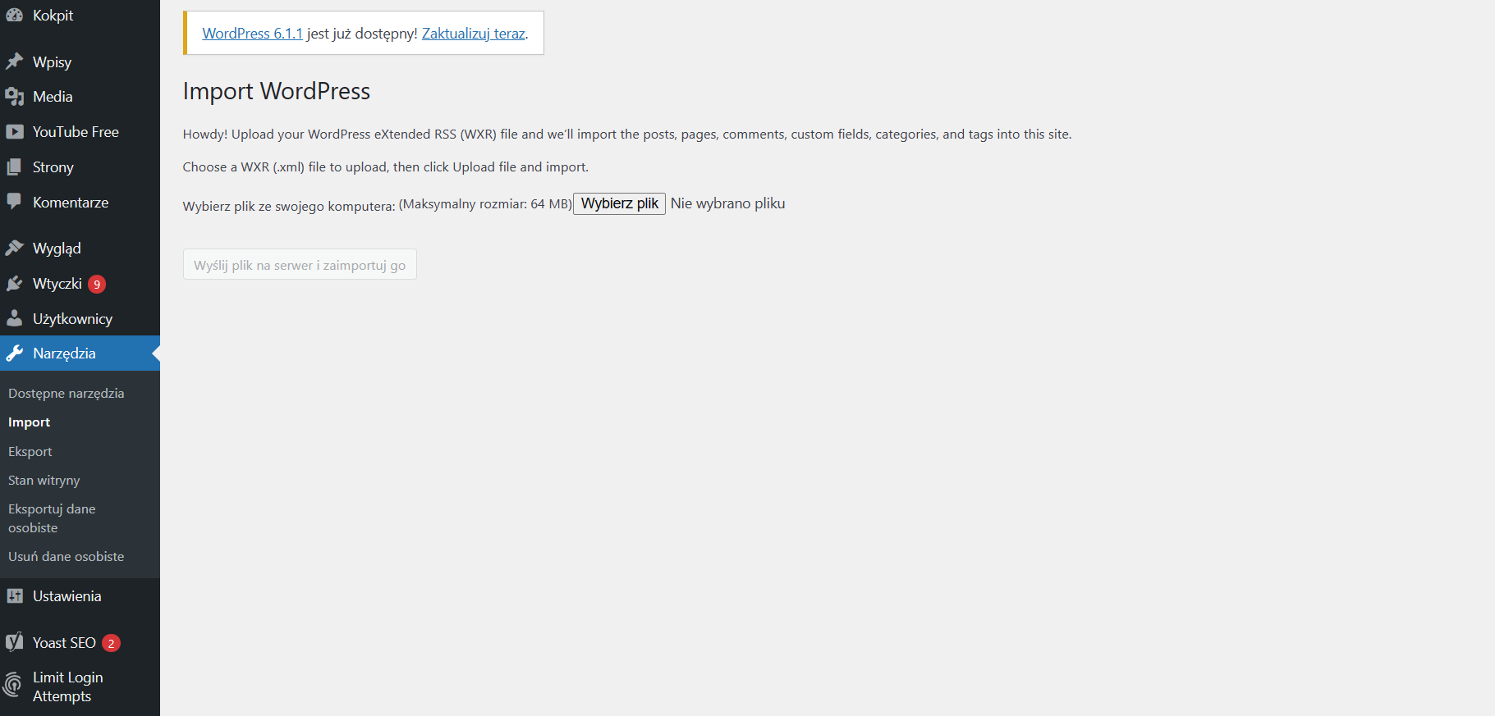The width and height of the screenshot is (1495, 716).
Task: Select Dostępne narzędzia submenu item
Action: (x=66, y=394)
